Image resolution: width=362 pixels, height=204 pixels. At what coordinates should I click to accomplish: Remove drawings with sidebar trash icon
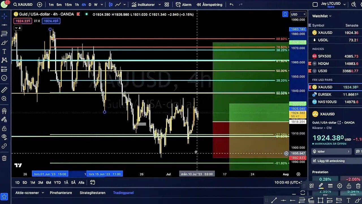click(4, 158)
